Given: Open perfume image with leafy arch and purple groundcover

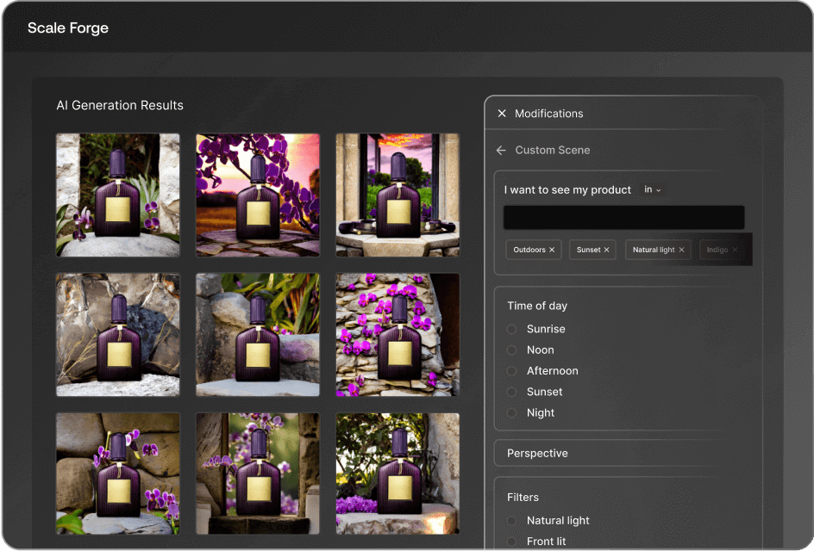Looking at the screenshot, I should click(398, 474).
